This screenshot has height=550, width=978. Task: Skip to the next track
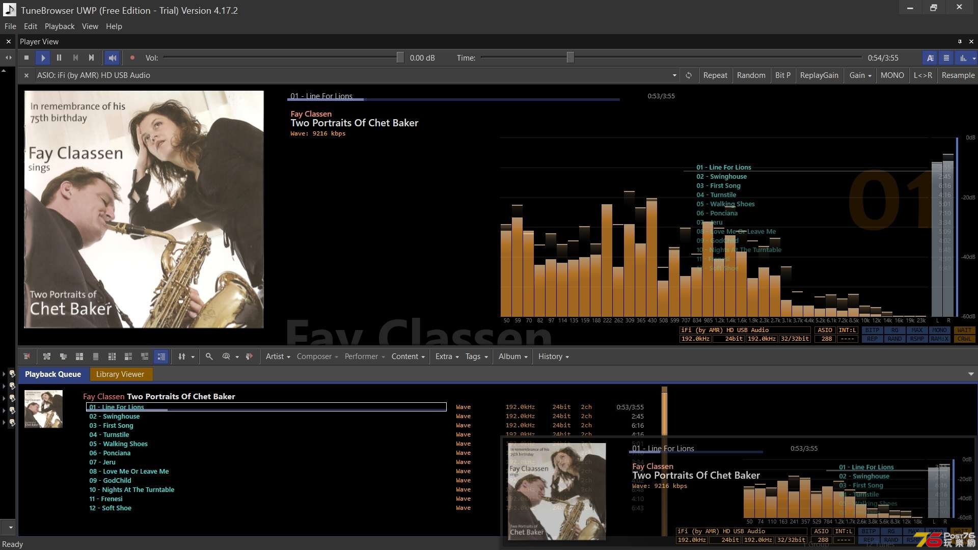pyautogui.click(x=92, y=58)
